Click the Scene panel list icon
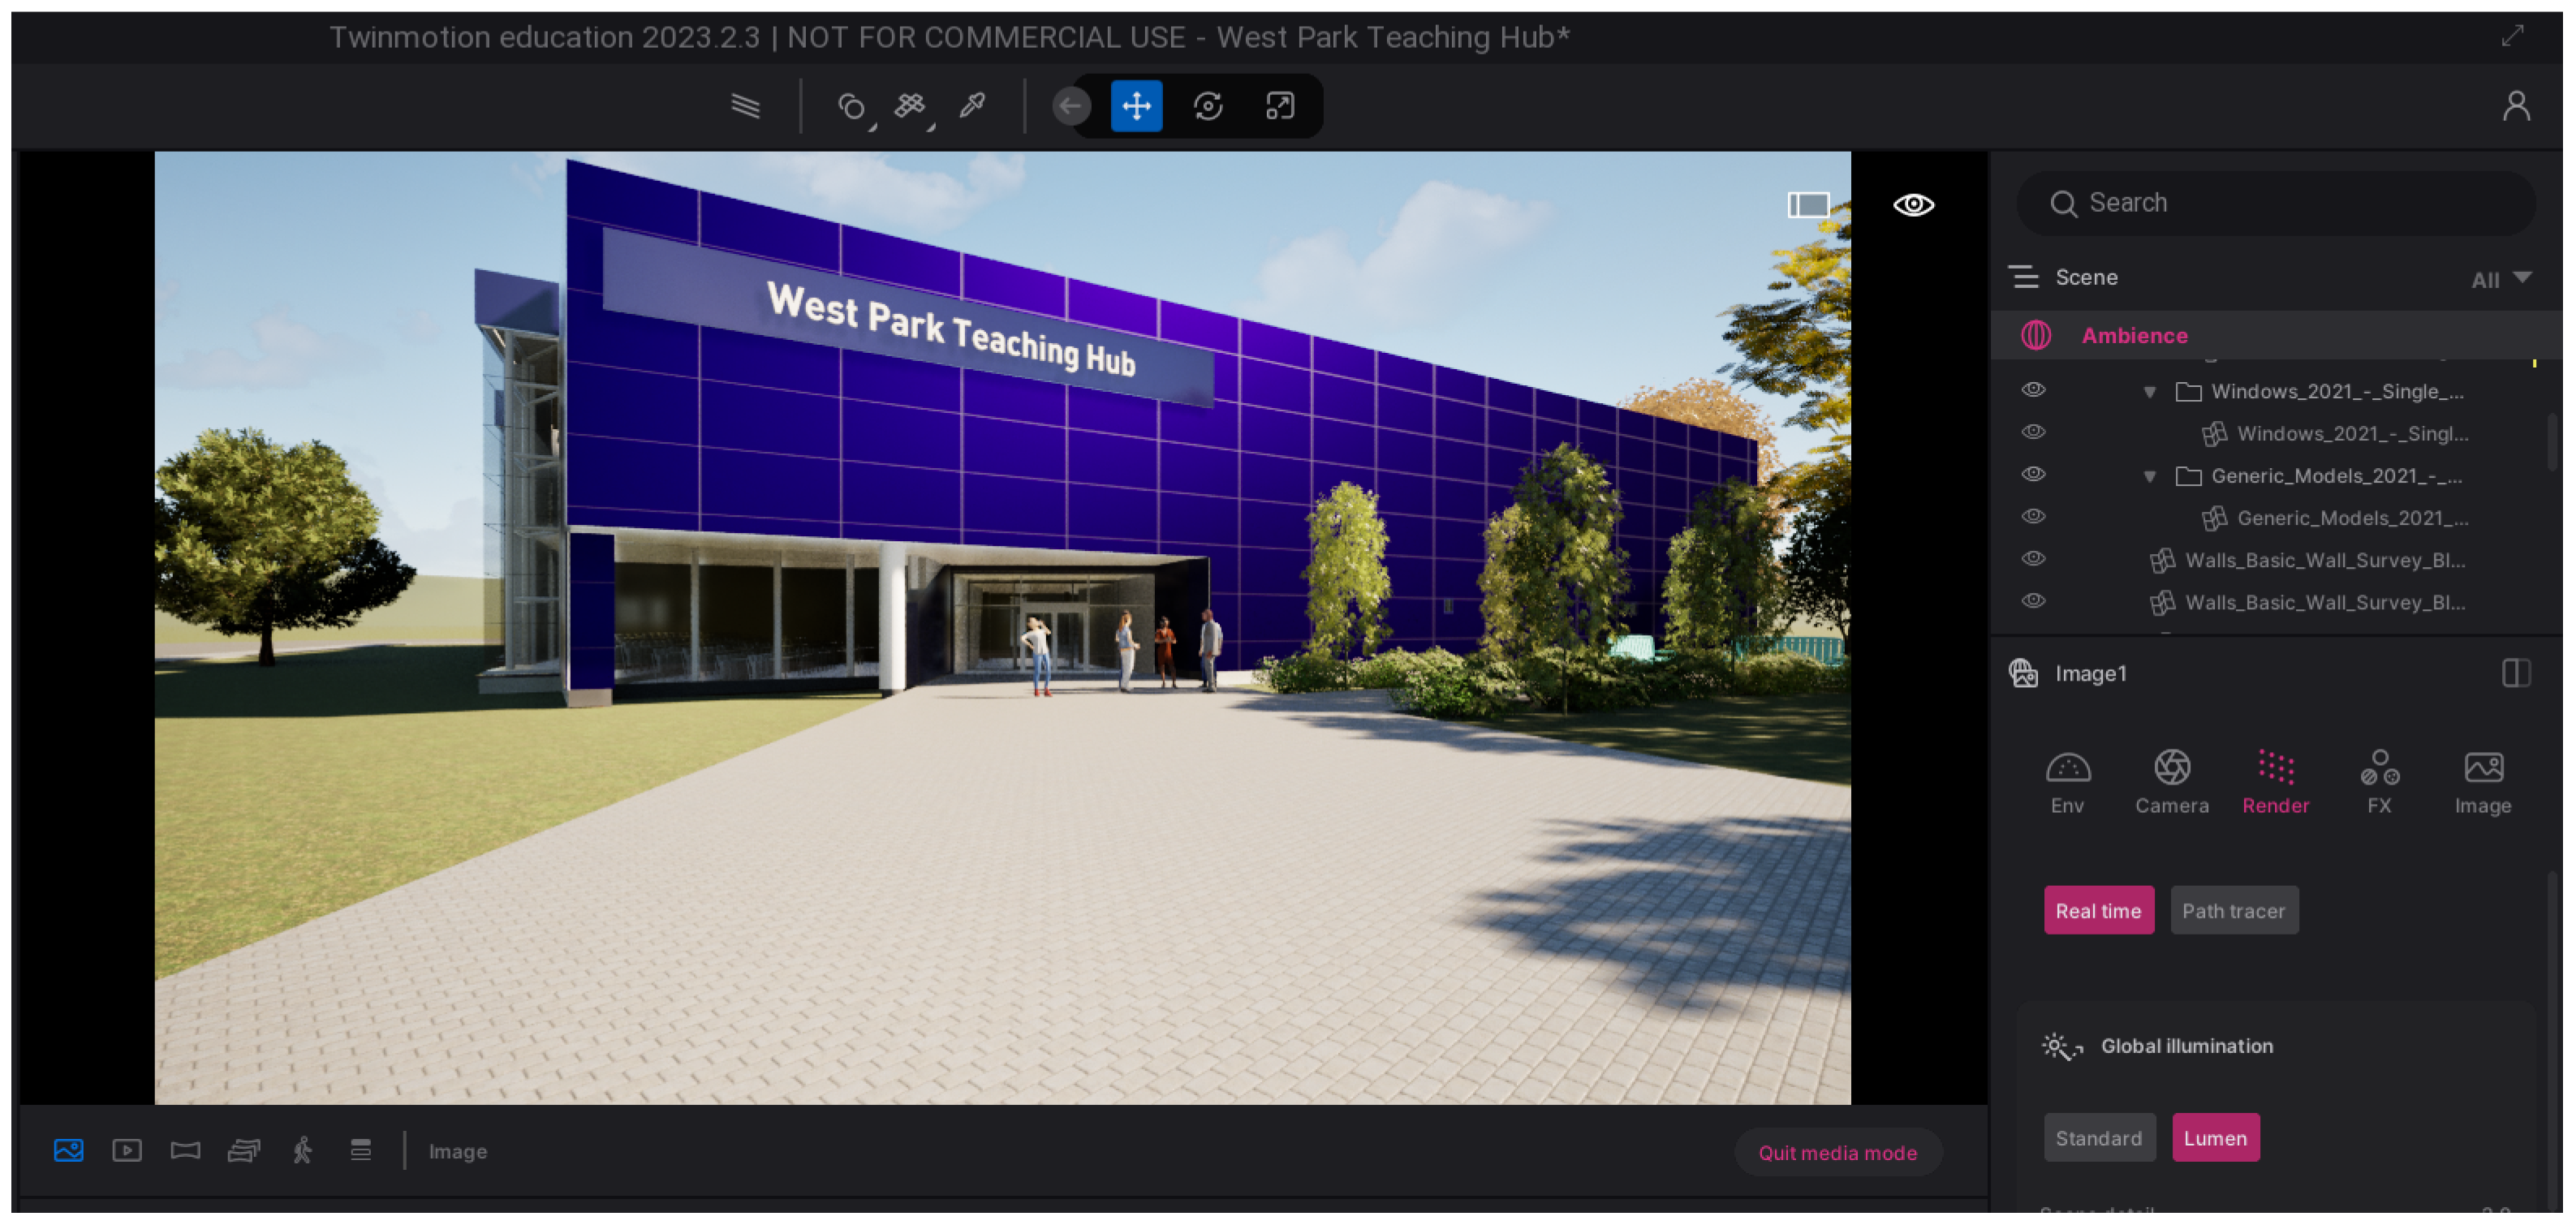Screen dimensions: 2576x1225 (x=2025, y=277)
